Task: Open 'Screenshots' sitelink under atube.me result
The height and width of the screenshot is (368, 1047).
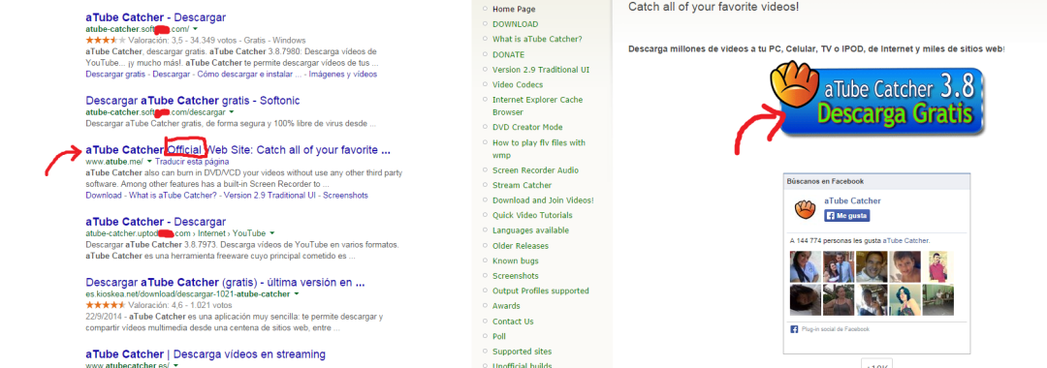Action: click(346, 196)
